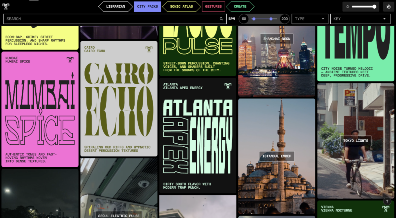
Task: Open the bug report icon button
Action: [x=389, y=7]
